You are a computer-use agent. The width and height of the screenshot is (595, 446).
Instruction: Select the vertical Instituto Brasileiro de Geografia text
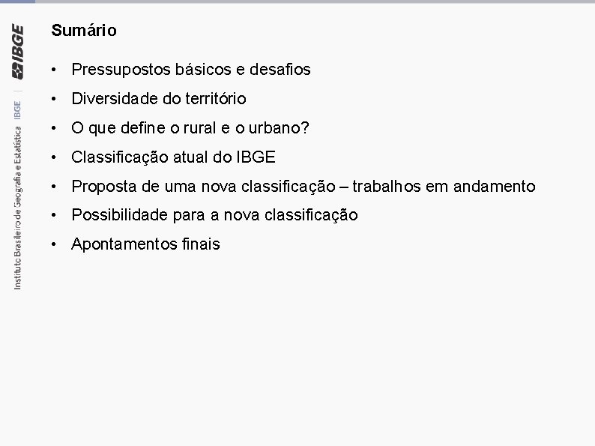[x=17, y=208]
